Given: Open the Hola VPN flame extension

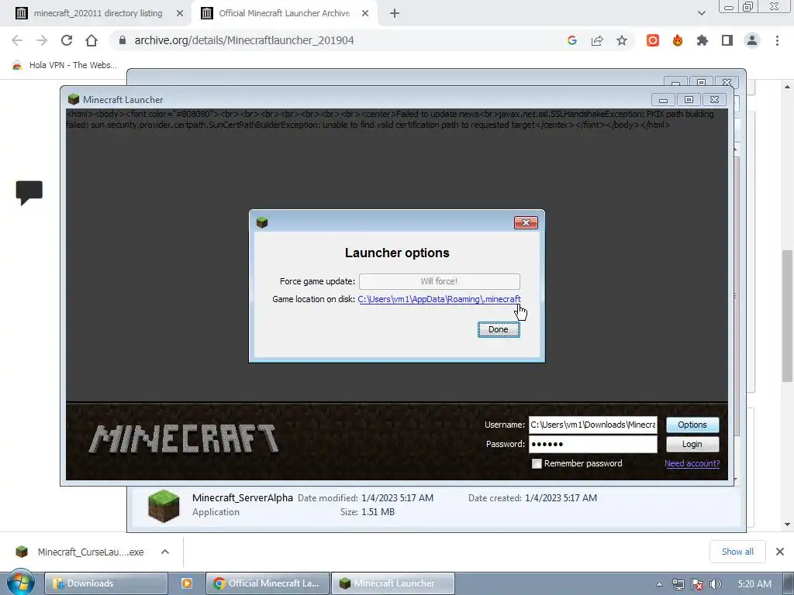Looking at the screenshot, I should click(678, 40).
